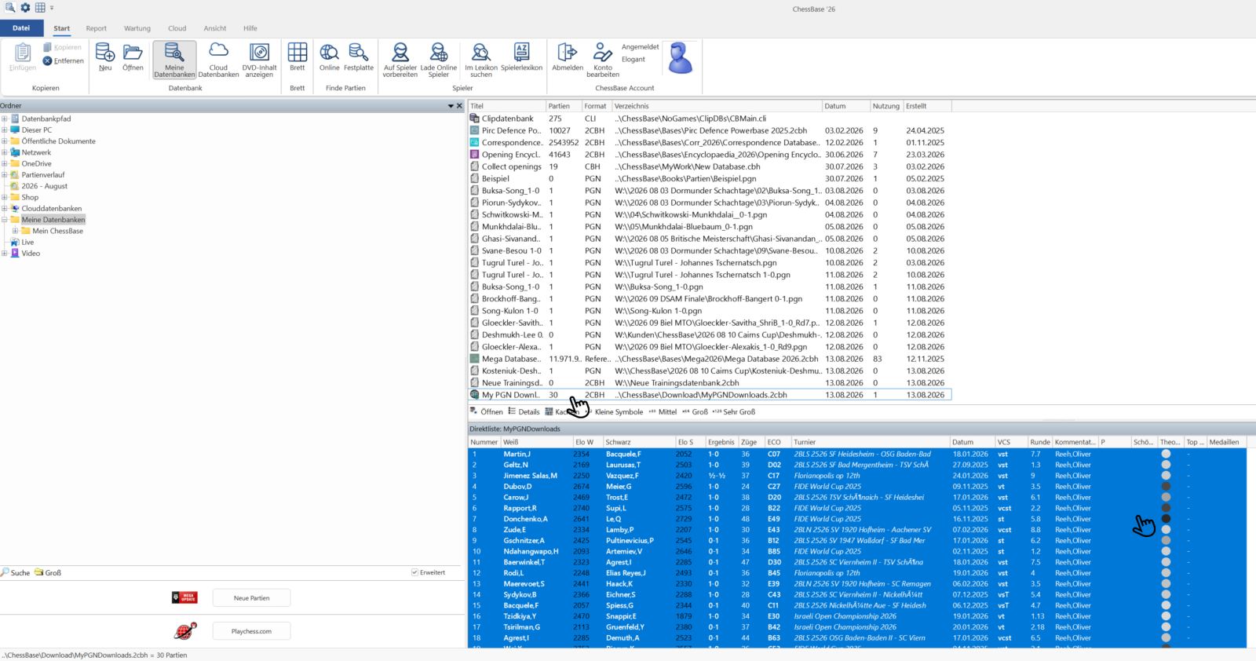Screen dimensions: 1256x661
Task: Expand the Netzwerk tree node
Action: click(x=5, y=152)
